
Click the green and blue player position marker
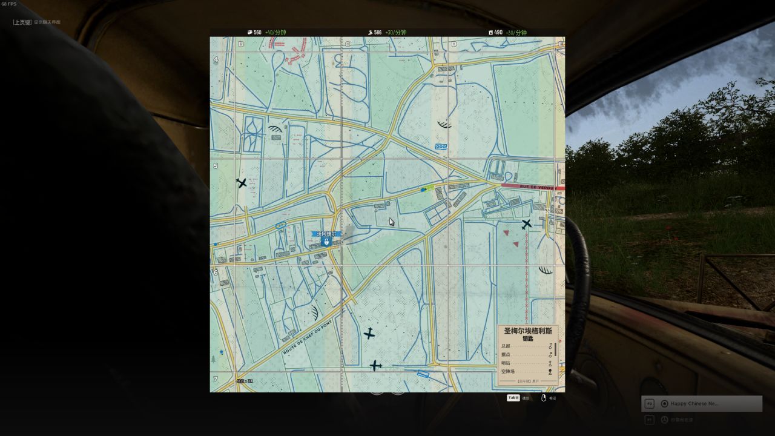(x=427, y=189)
